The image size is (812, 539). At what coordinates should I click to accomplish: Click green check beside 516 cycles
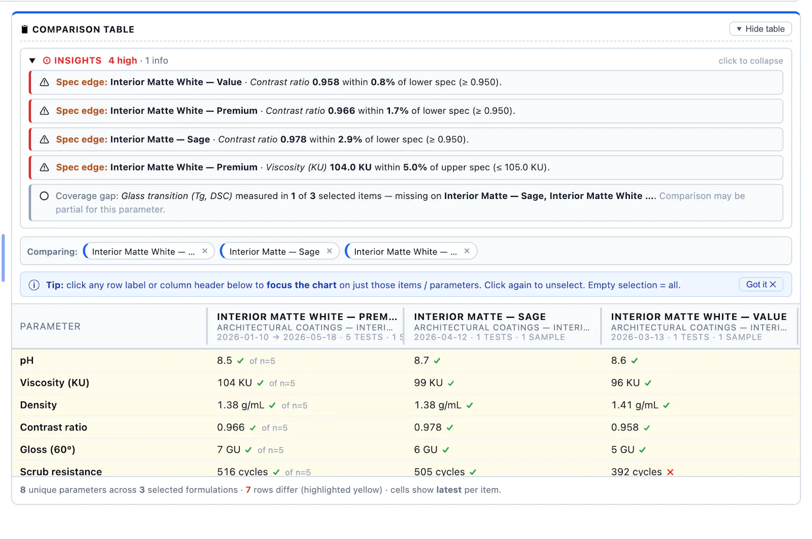276,472
